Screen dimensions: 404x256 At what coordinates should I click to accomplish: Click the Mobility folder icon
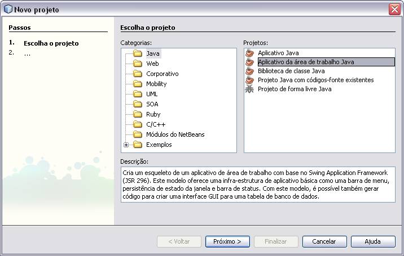pos(138,84)
